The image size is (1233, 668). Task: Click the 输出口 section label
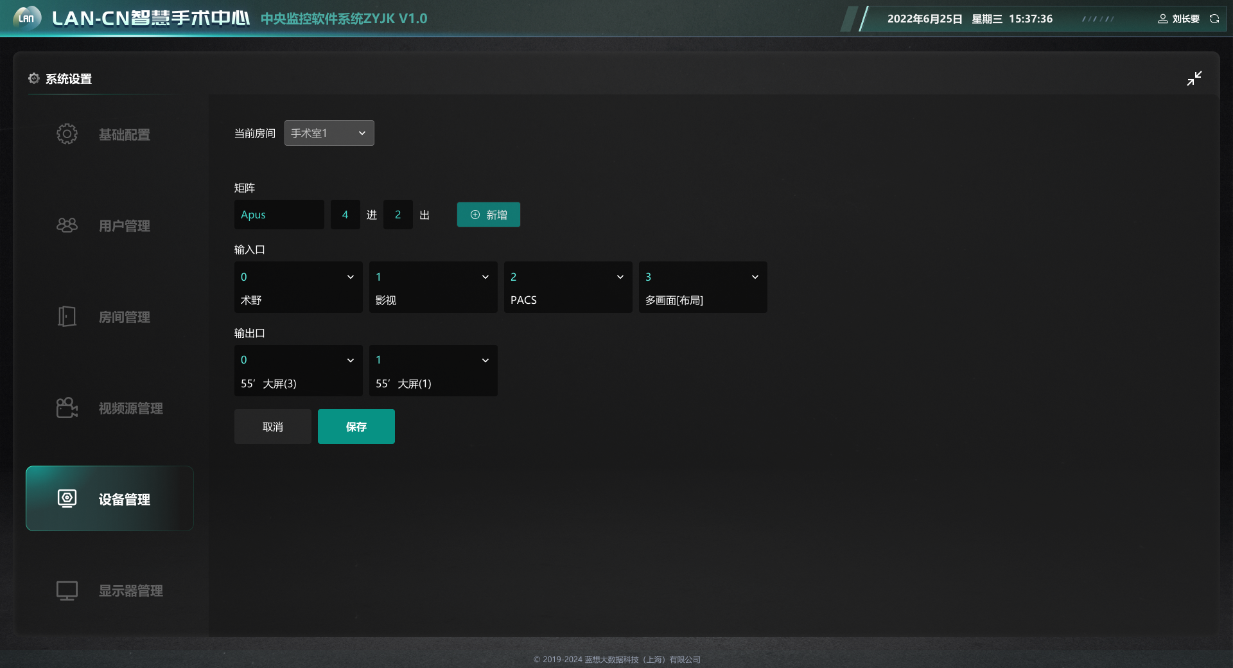[250, 333]
